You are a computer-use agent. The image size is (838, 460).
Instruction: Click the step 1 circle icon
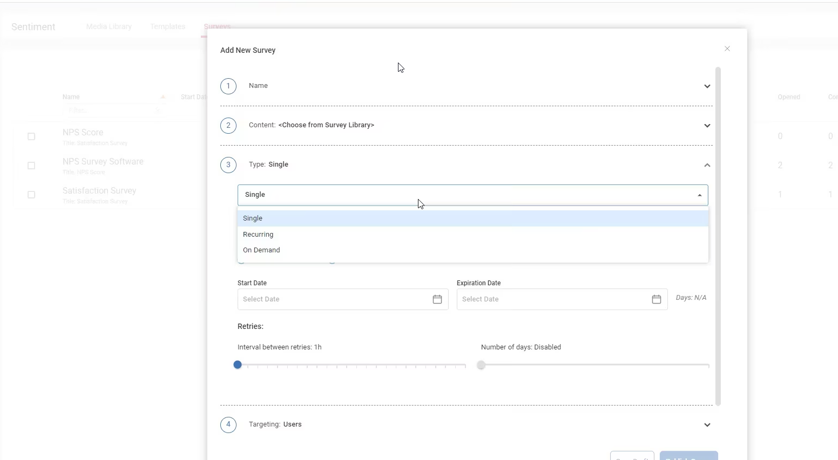click(228, 86)
